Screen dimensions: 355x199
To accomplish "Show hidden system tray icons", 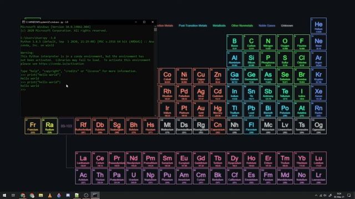I will click(316, 195).
